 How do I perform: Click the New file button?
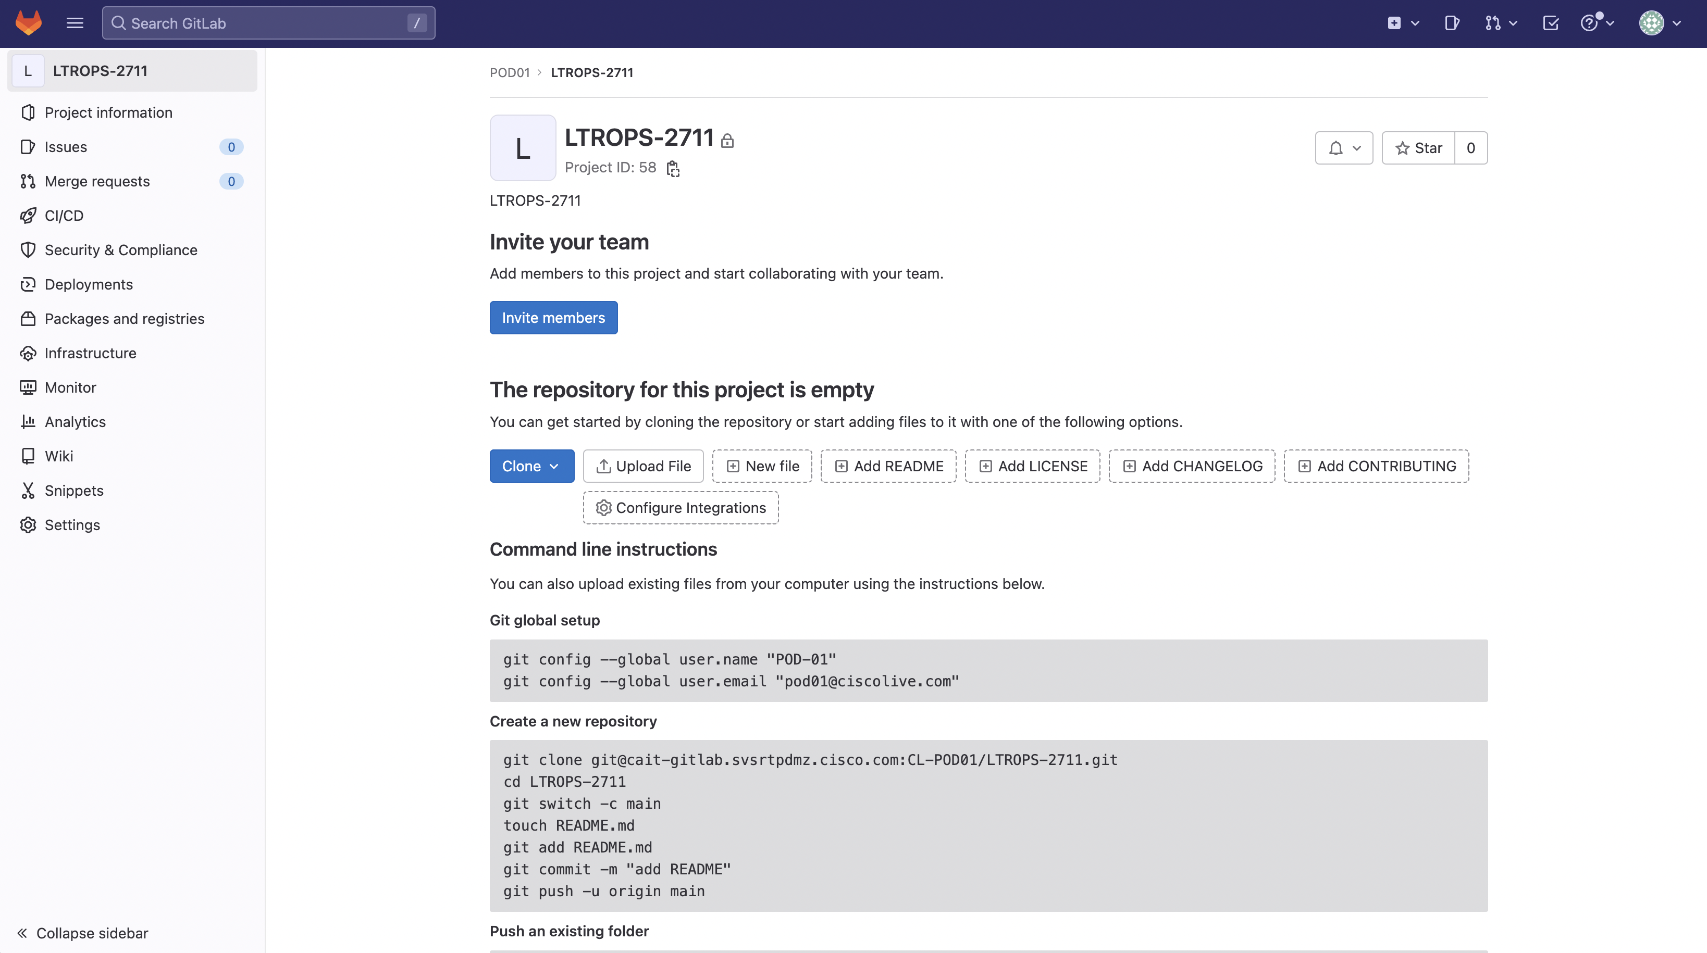click(x=762, y=466)
